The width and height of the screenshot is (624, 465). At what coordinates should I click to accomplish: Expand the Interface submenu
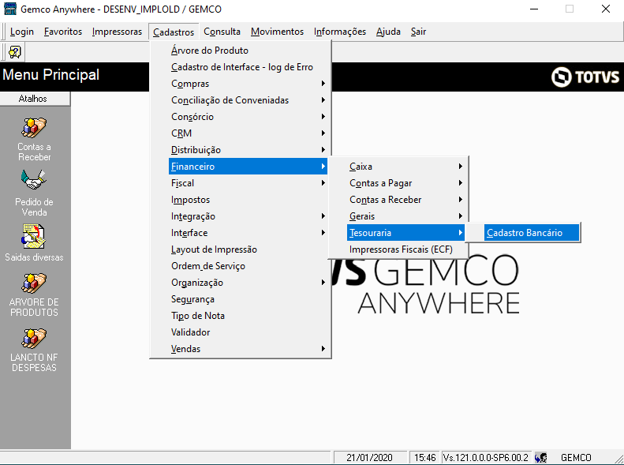pos(248,233)
